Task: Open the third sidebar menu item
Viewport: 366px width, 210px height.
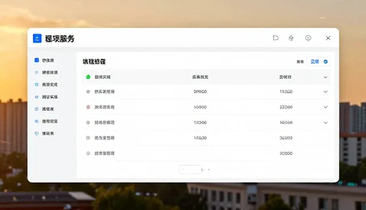Action: (x=46, y=84)
